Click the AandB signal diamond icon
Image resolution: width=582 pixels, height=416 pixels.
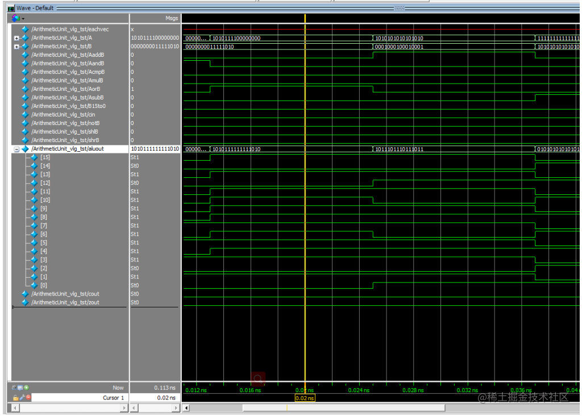(25, 64)
